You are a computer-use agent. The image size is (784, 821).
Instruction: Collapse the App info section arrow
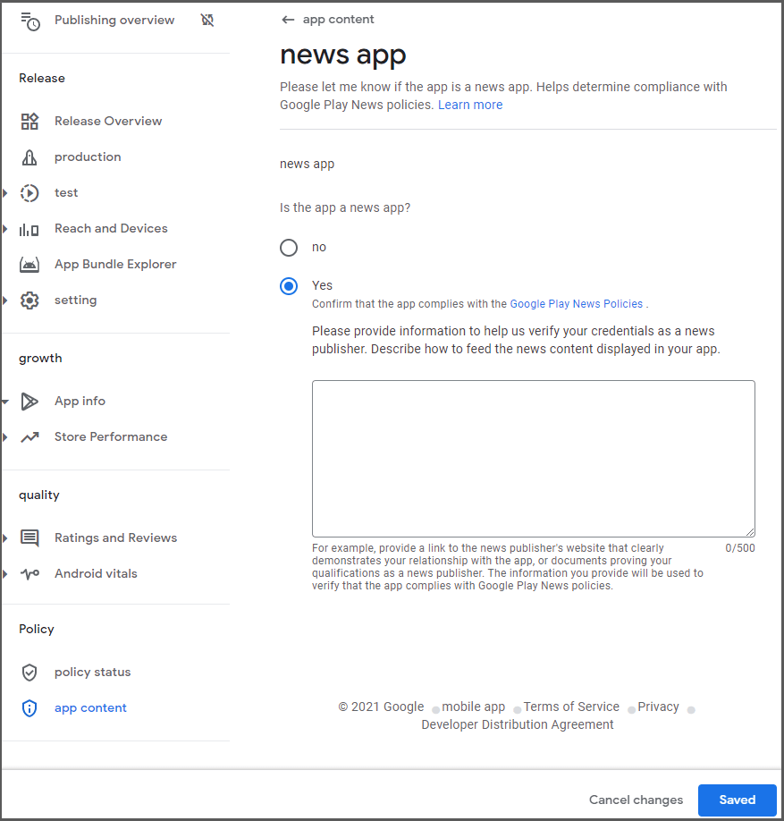(x=5, y=402)
